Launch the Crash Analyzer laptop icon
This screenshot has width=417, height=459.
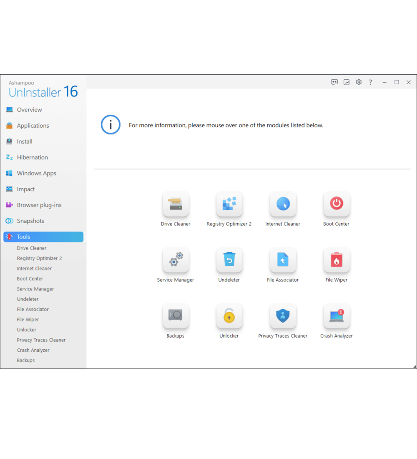click(336, 316)
